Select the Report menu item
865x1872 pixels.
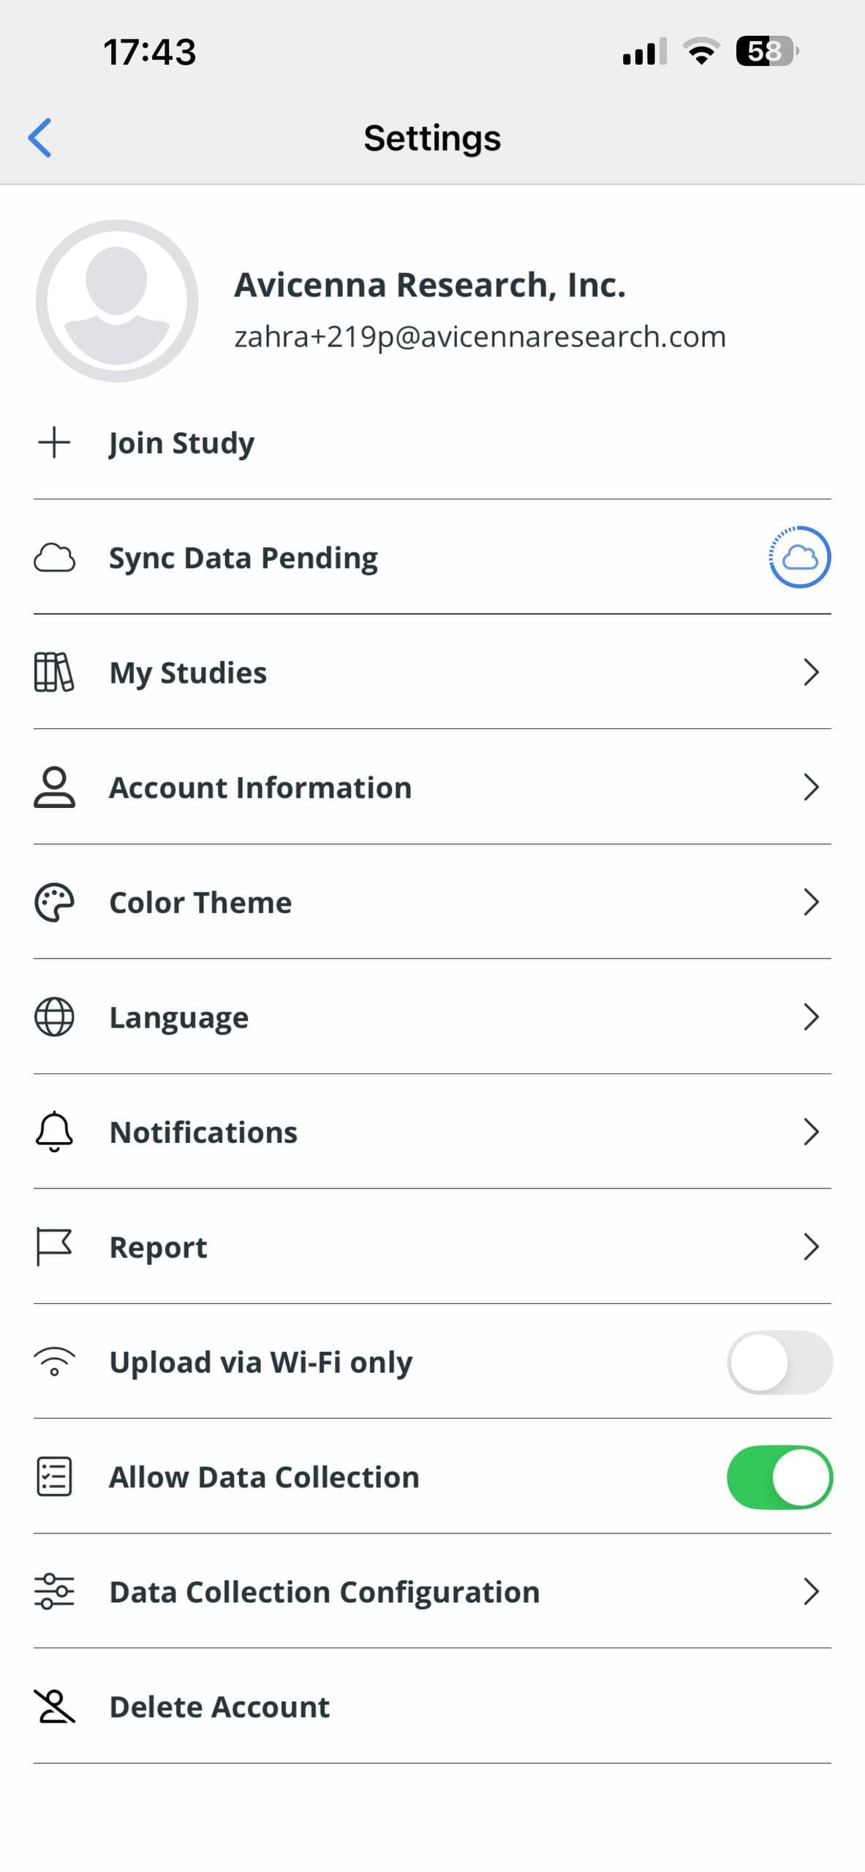tap(158, 1247)
